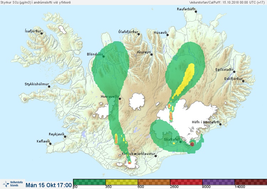This screenshot has height=189, width=267.
Task: Click the legend value 14000
Action: coord(240,187)
